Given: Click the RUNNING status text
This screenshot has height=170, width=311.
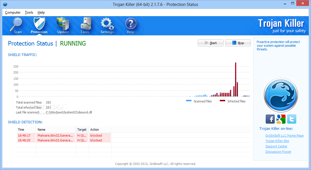Looking at the screenshot, I should tap(73, 43).
